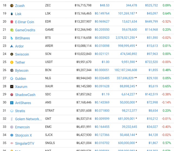The height and width of the screenshot is (151, 174).
Task: Click the Bytecoin logo icon
Action: [12, 70]
